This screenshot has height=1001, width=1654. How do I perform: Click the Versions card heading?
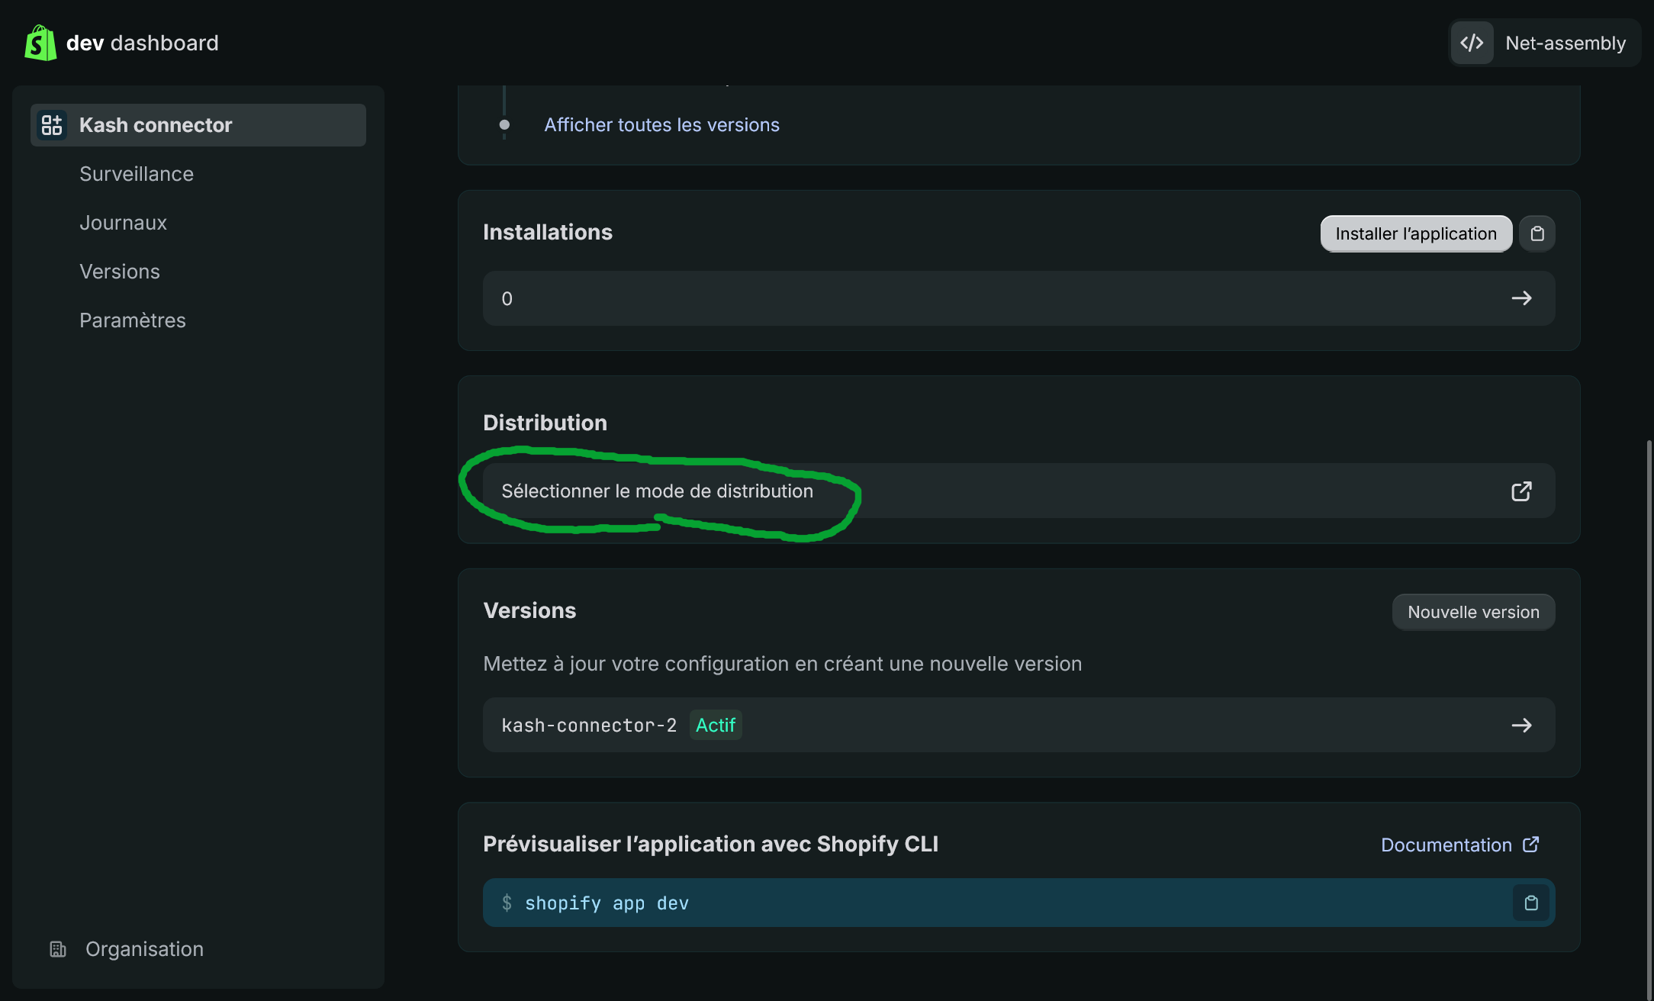(x=529, y=610)
